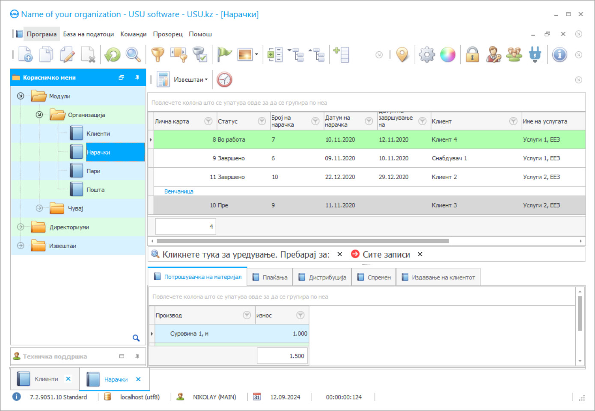Image resolution: width=595 pixels, height=411 pixels.
Task: Select Пошта in the module tree
Action: pyautogui.click(x=95, y=190)
